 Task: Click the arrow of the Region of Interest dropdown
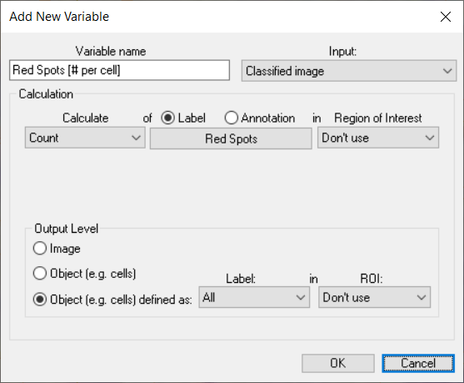(x=430, y=138)
